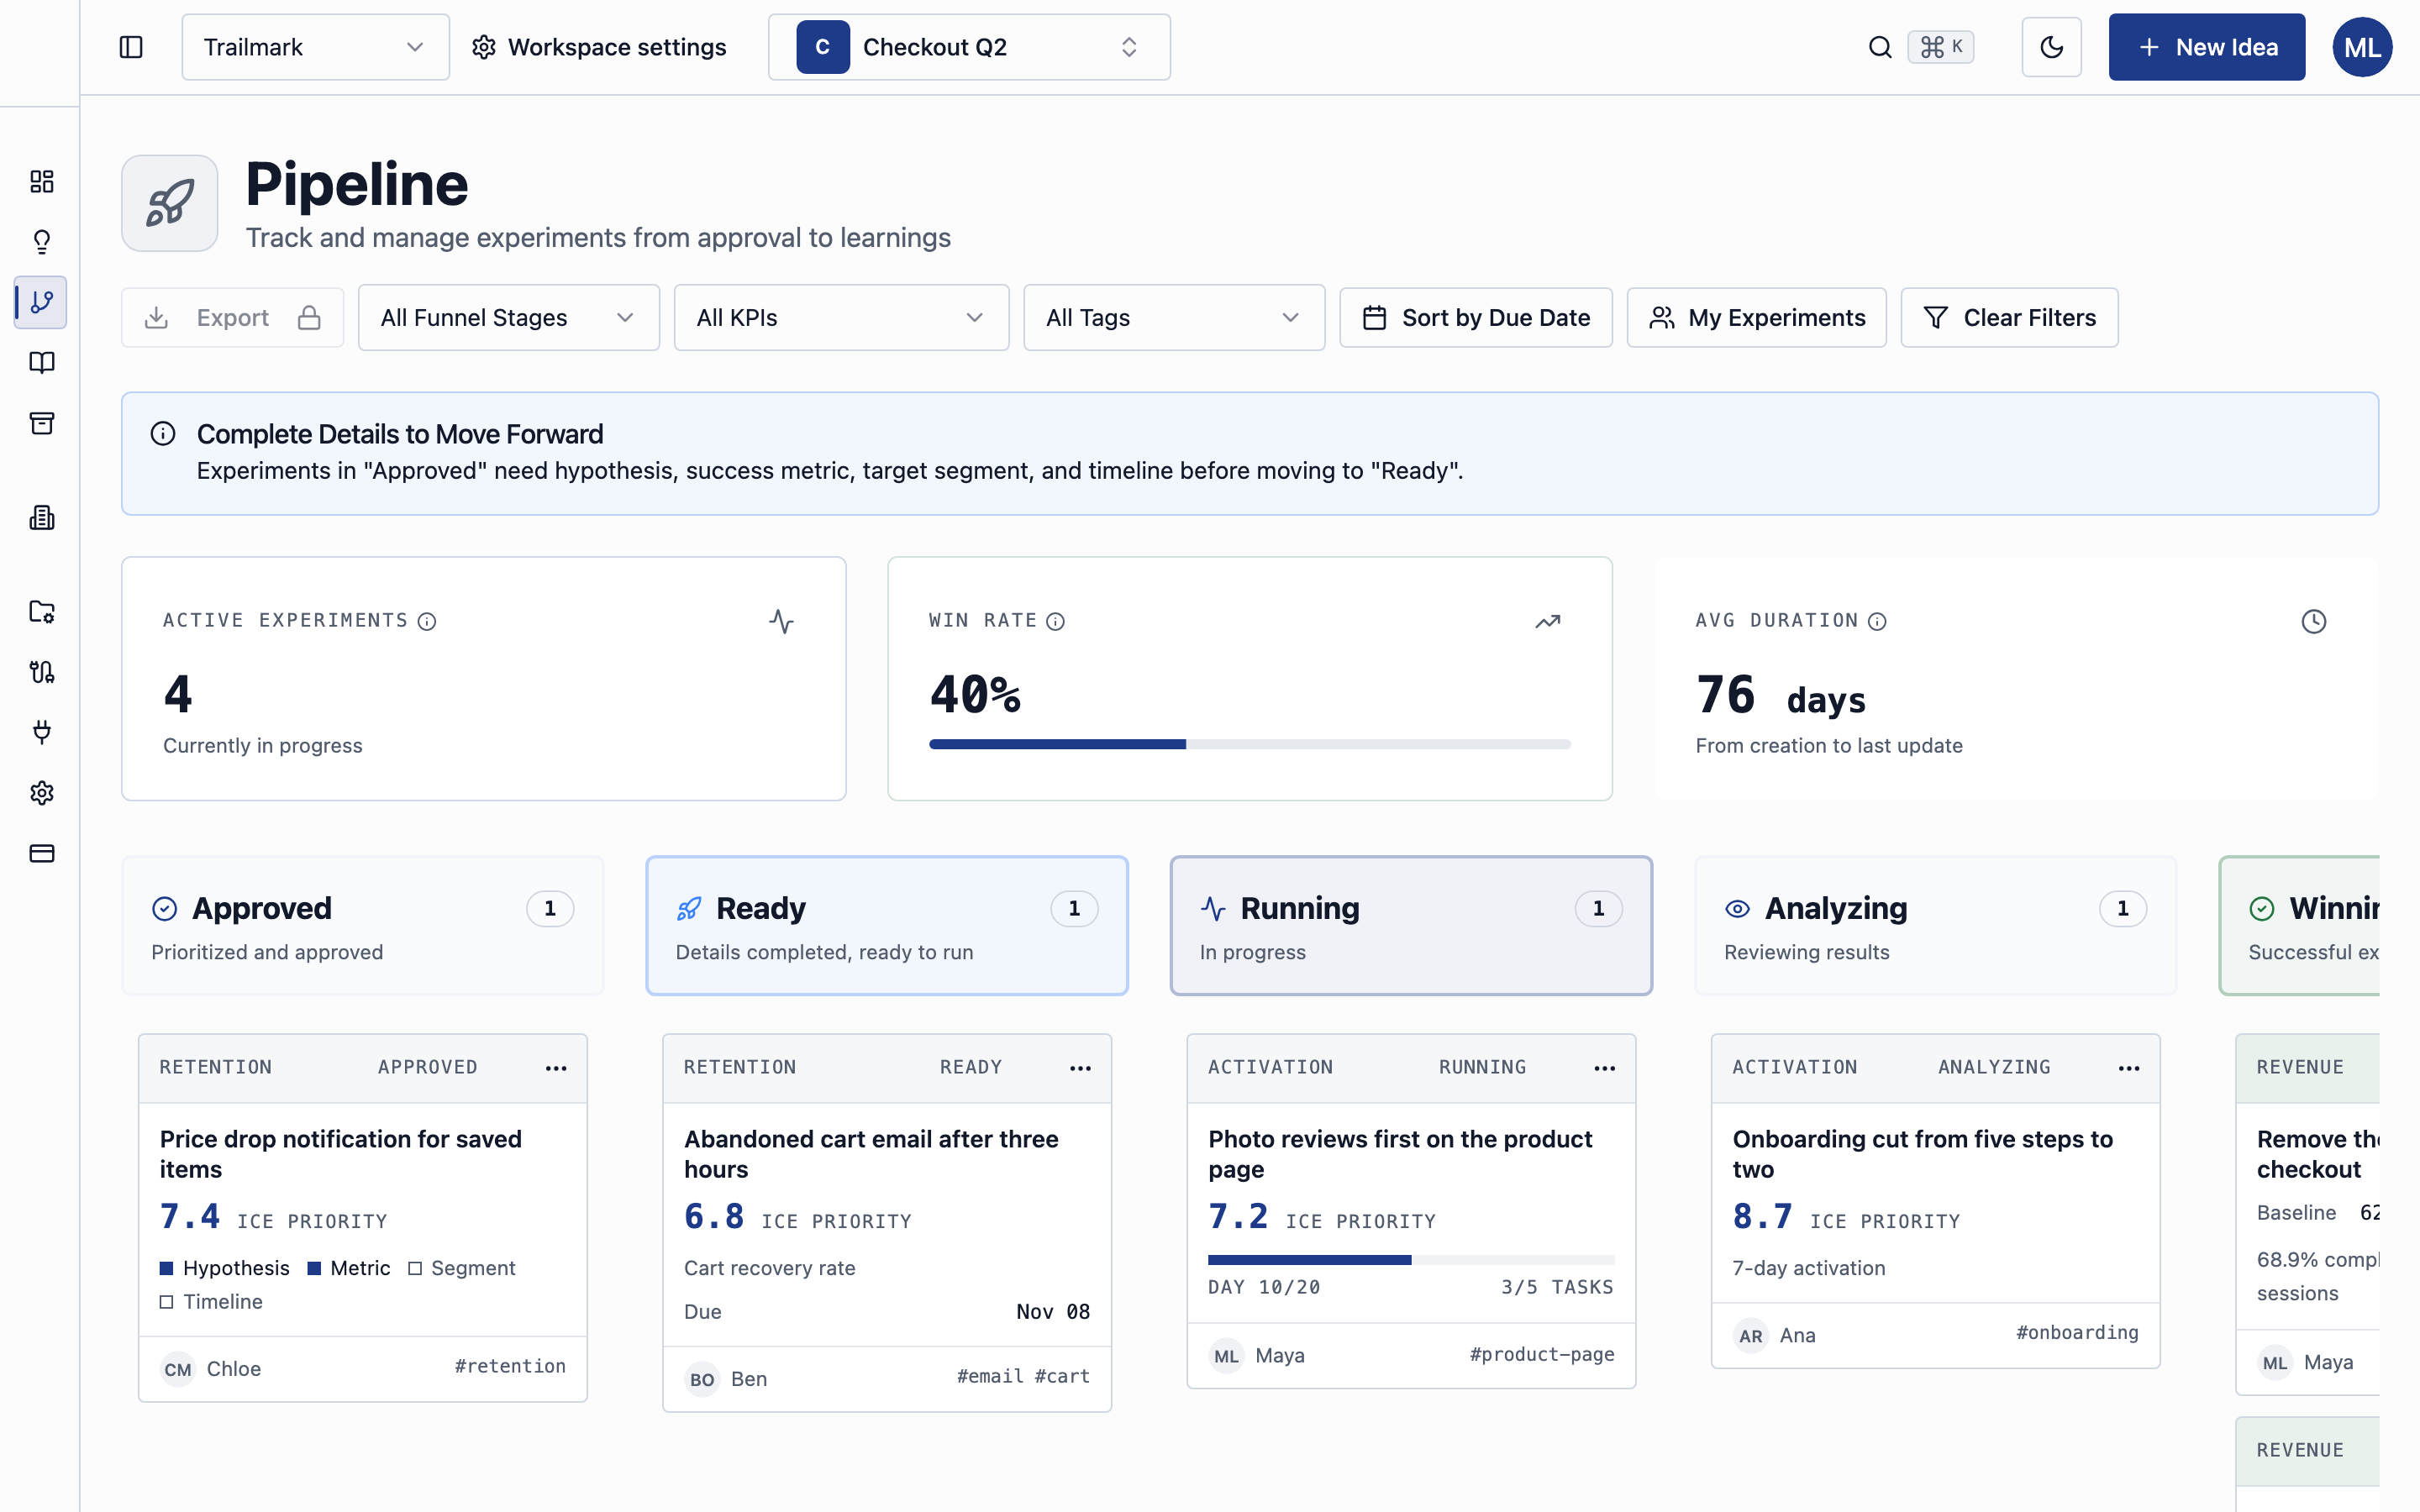Open the credit card billing icon in sidebar
2420x1512 pixels.
41,853
